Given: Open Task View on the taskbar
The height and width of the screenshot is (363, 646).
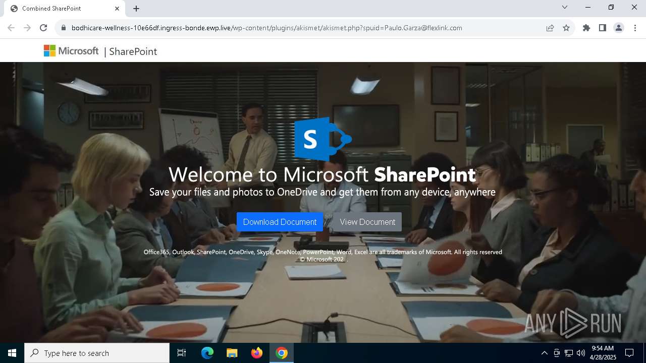Looking at the screenshot, I should [x=182, y=353].
